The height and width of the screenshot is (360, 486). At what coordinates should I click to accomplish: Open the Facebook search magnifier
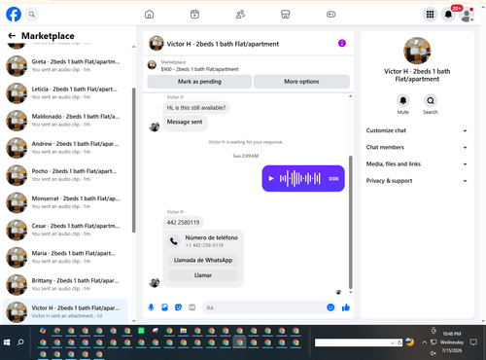32,15
